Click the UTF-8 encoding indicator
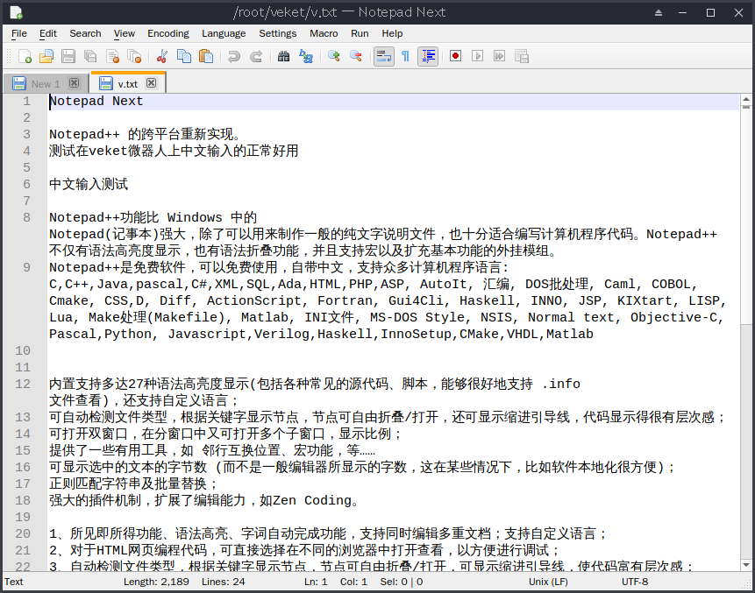Image resolution: width=755 pixels, height=593 pixels. pos(635,582)
